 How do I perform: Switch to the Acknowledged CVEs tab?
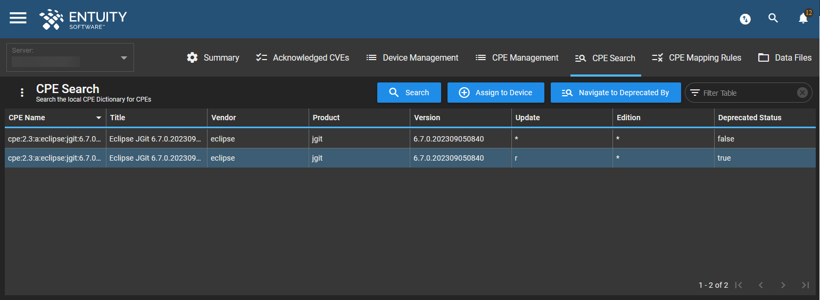point(302,58)
